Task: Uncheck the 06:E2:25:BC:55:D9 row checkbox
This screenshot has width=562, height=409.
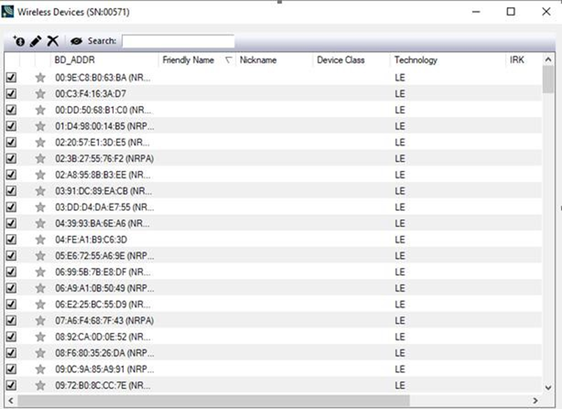Action: [11, 304]
